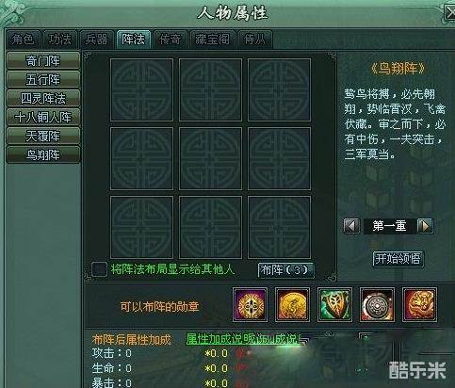This screenshot has height=388, width=455.
Task: Click the 开始领悟 button
Action: click(398, 259)
